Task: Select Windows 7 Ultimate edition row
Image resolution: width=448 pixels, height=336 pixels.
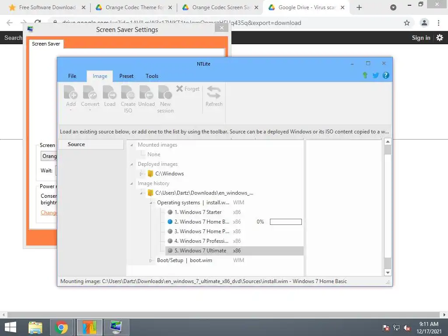Action: (234, 251)
